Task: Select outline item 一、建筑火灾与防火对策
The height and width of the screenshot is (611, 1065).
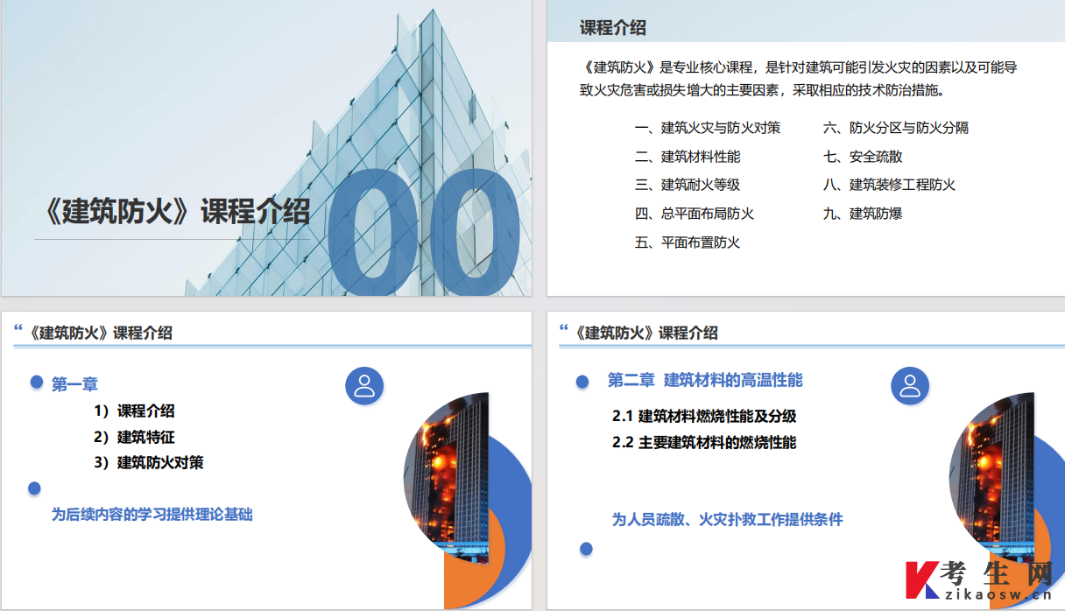Action: [x=708, y=128]
